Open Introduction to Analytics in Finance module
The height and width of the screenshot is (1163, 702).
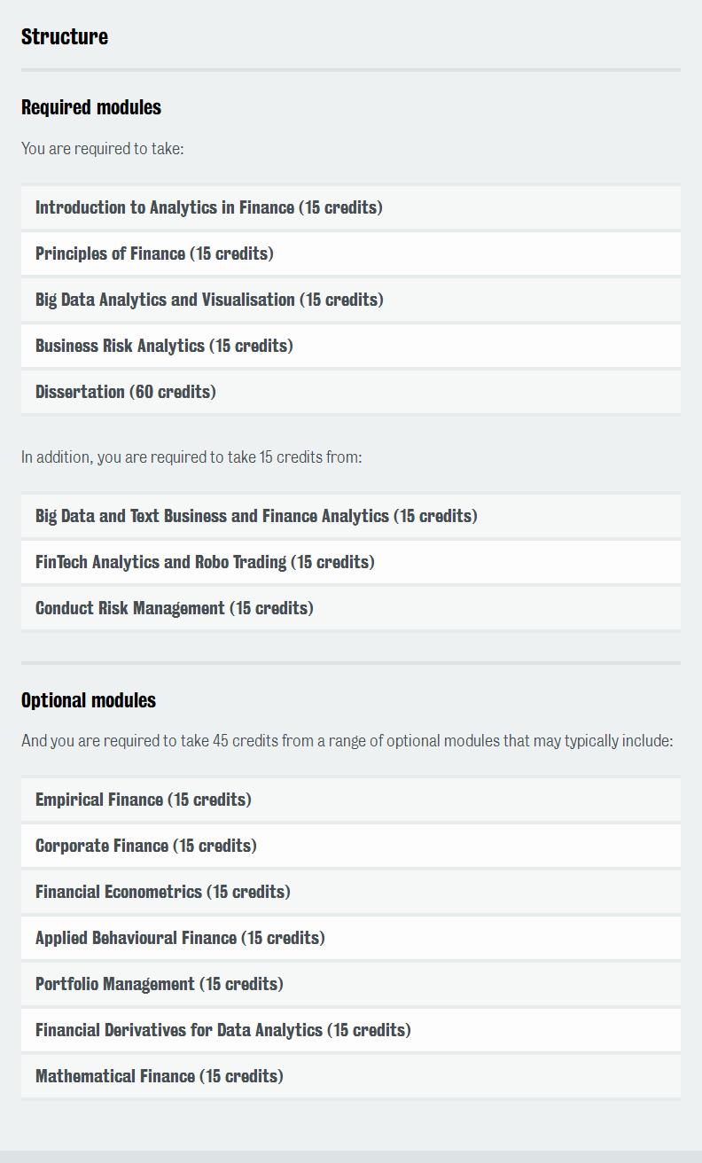tap(351, 207)
